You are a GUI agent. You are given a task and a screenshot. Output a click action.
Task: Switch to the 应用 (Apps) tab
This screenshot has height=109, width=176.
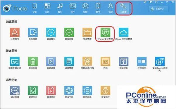click(x=47, y=8)
